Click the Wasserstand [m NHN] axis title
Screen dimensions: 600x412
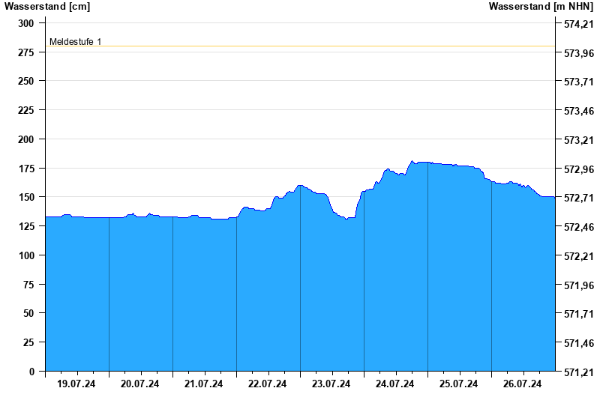click(x=541, y=7)
